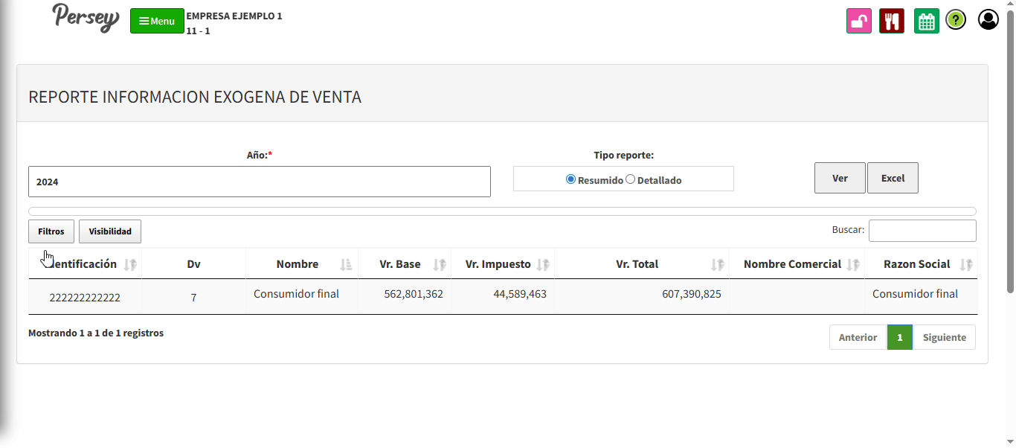This screenshot has height=448, width=1016.
Task: Focus the Buscar search field
Action: click(x=922, y=231)
